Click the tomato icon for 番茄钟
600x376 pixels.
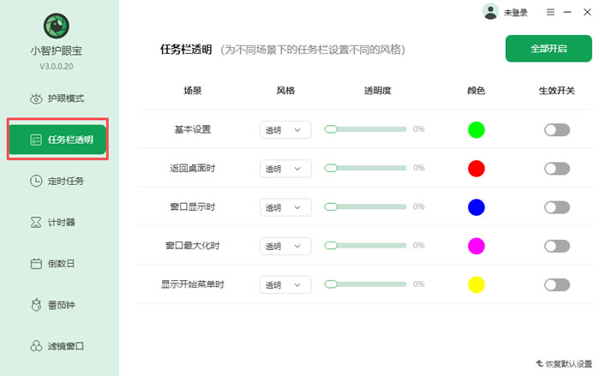tap(36, 305)
